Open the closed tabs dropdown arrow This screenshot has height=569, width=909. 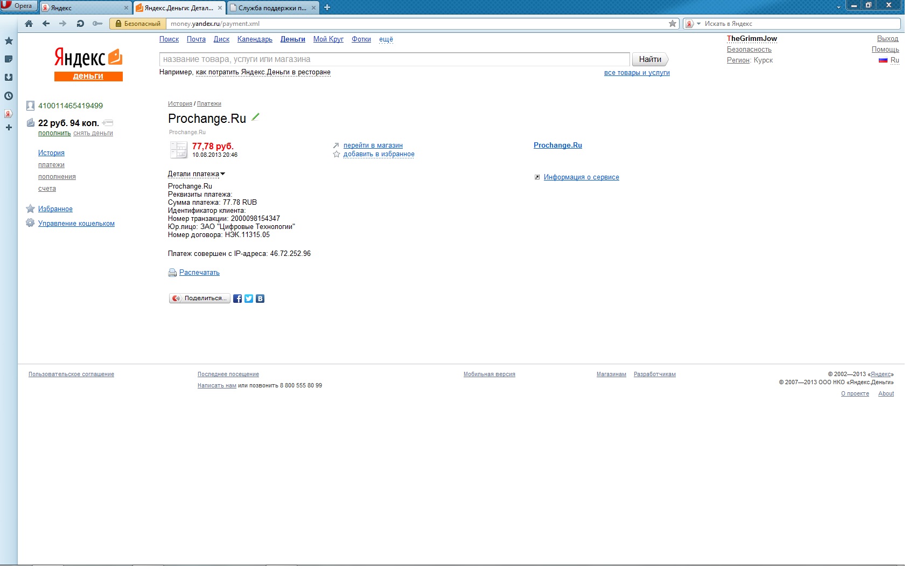click(838, 8)
